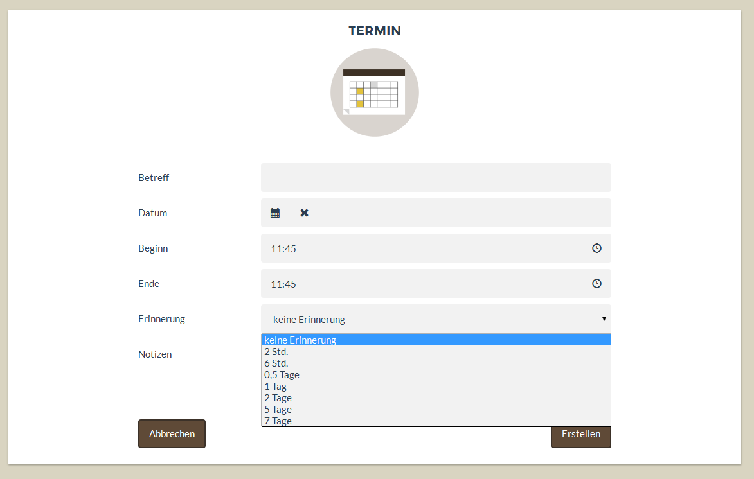Choose the '6 Std.' reminder option

(436, 363)
